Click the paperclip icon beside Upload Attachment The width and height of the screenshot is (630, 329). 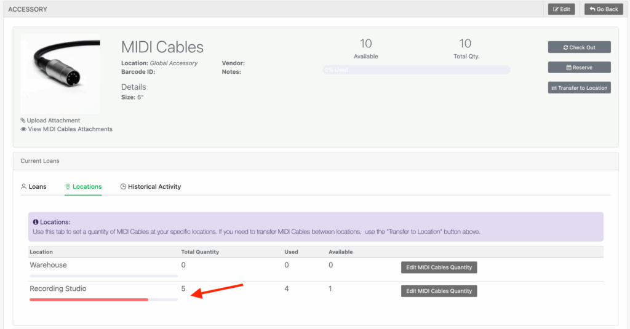point(23,121)
